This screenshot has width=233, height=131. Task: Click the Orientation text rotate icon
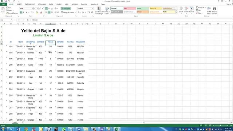click(56, 9)
